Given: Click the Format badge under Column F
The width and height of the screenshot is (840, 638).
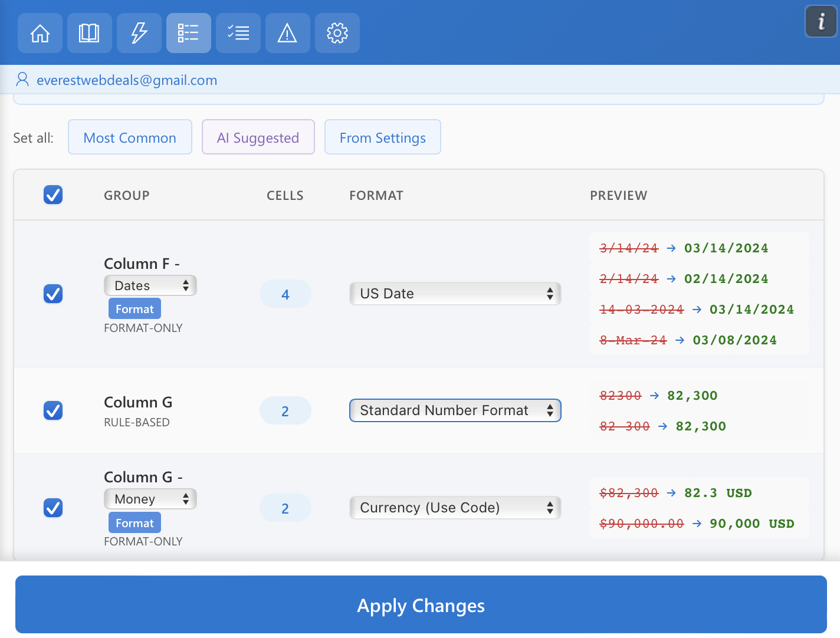Looking at the screenshot, I should click(134, 308).
